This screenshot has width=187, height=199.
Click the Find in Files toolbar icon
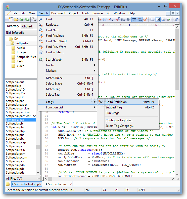click(105, 19)
